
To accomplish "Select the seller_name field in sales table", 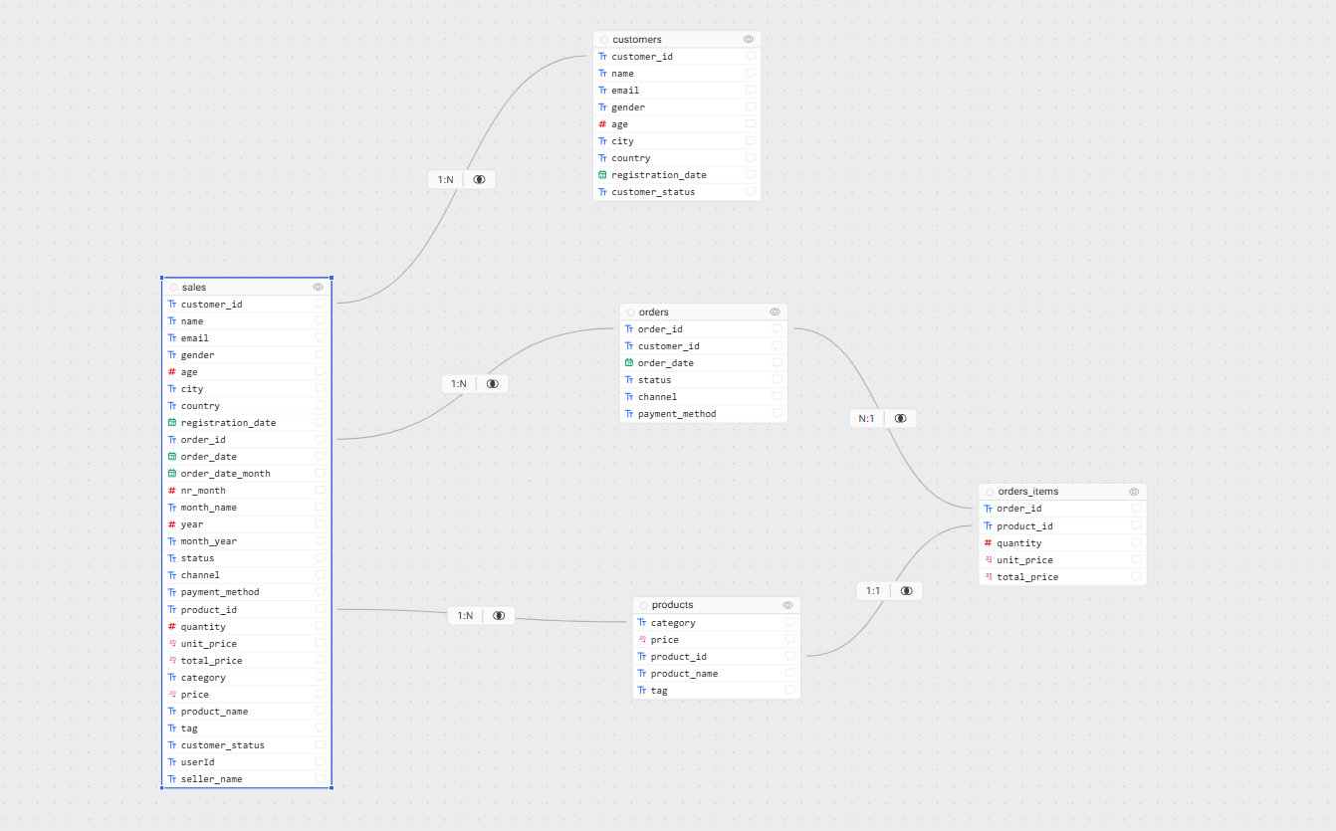I will coord(211,779).
